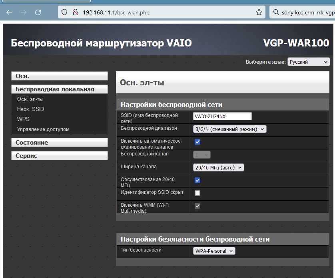Viewport: 335px width, 278px height.
Task: Click the Выберите язык label
Action: click(265, 62)
